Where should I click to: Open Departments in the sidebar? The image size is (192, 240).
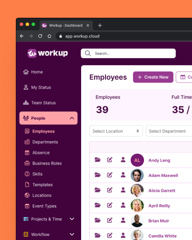41,142
